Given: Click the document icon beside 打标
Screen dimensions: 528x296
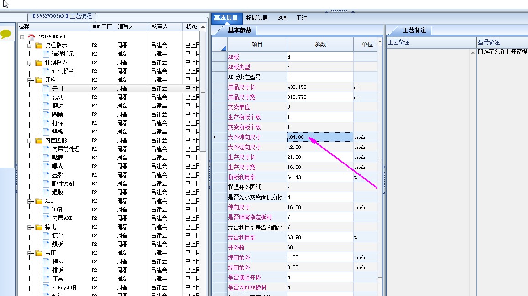Looking at the screenshot, I should click(x=46, y=123).
